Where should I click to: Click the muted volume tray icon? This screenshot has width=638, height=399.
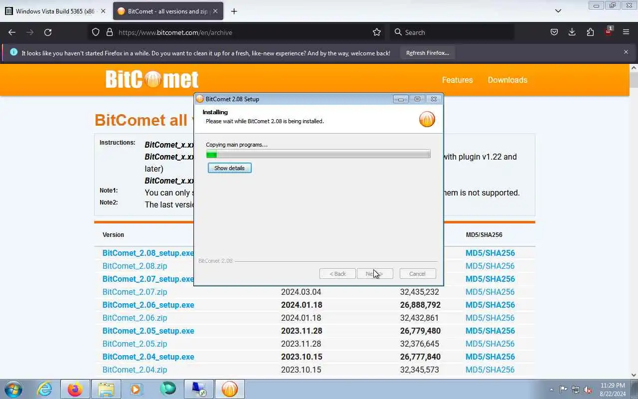click(588, 390)
